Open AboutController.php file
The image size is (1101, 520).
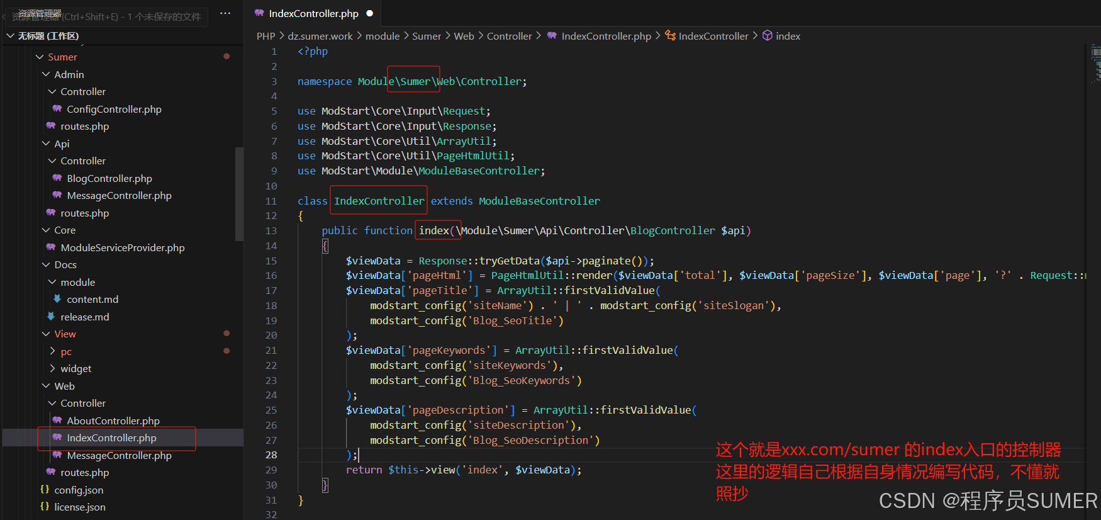tap(113, 421)
